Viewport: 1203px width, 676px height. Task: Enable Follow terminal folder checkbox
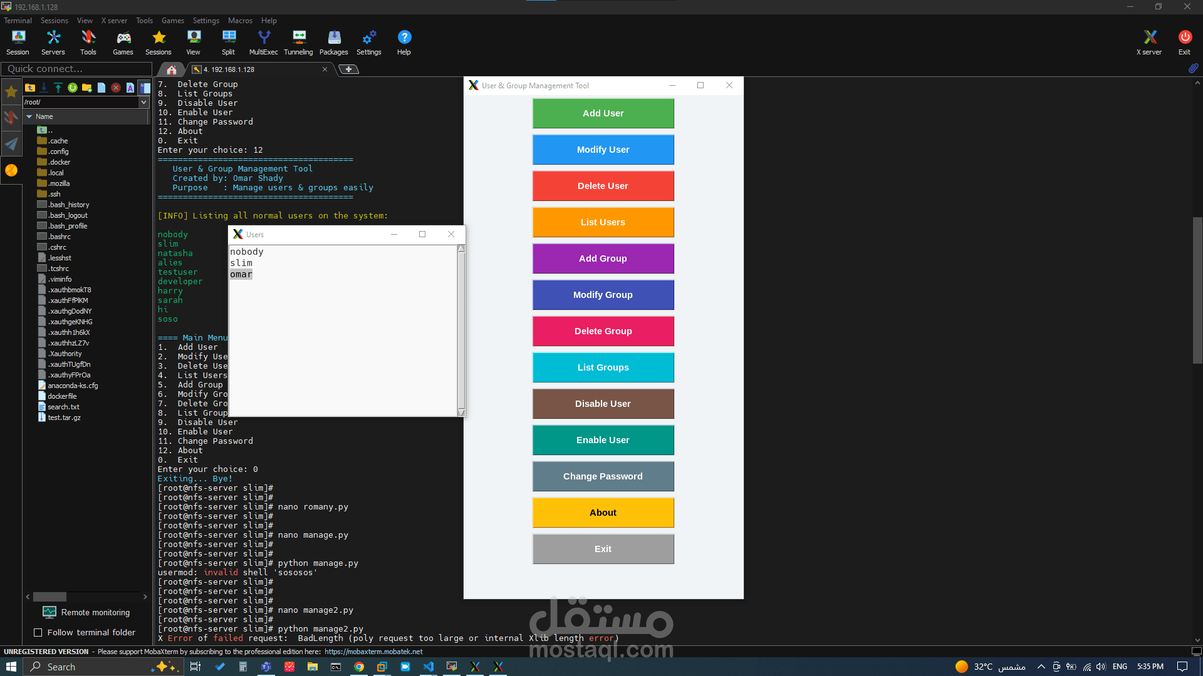click(38, 633)
